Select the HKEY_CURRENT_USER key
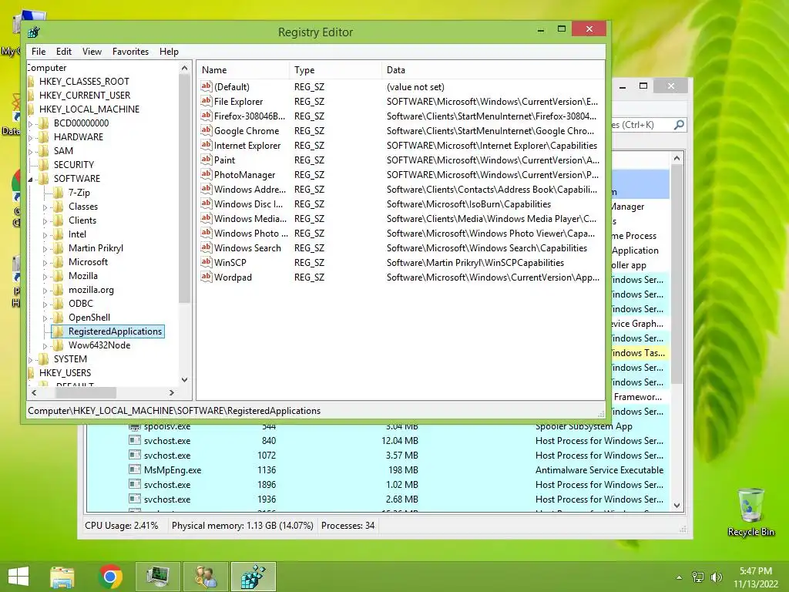The height and width of the screenshot is (592, 789). pyautogui.click(x=85, y=95)
